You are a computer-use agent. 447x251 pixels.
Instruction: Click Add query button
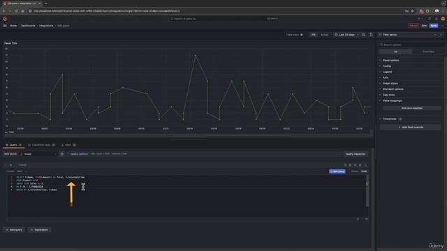[14, 230]
